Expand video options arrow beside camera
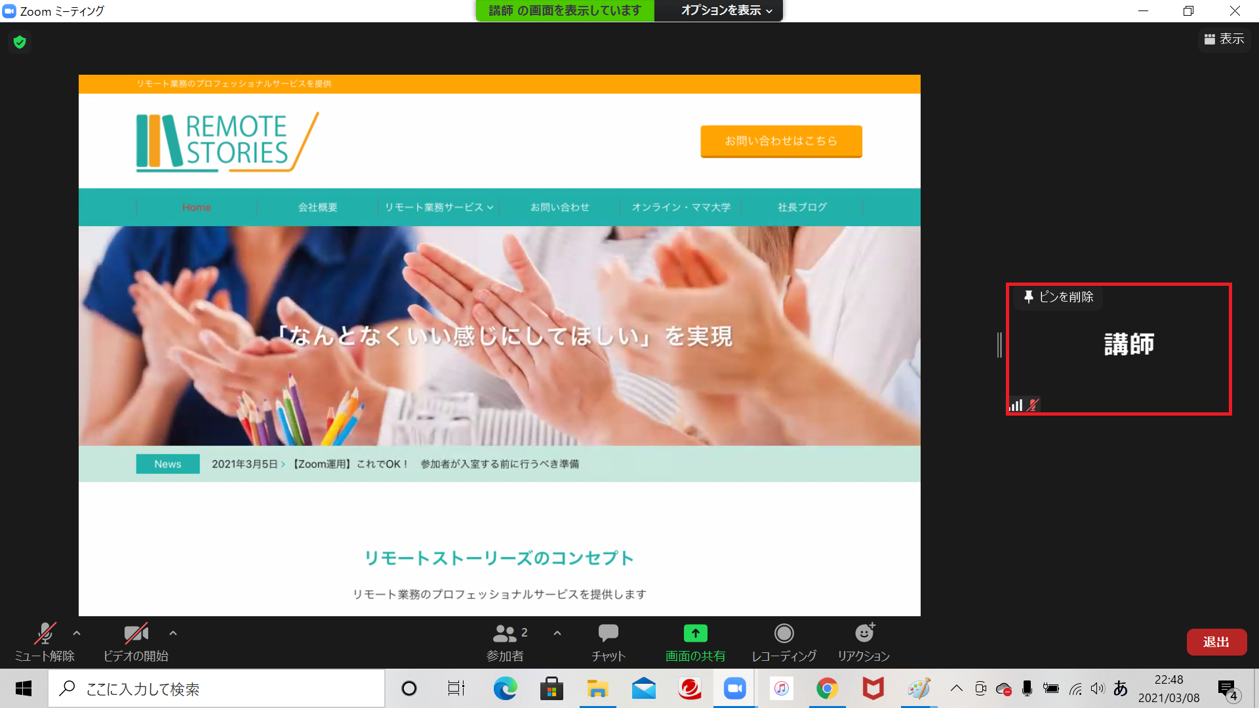This screenshot has width=1259, height=708. [x=173, y=633]
